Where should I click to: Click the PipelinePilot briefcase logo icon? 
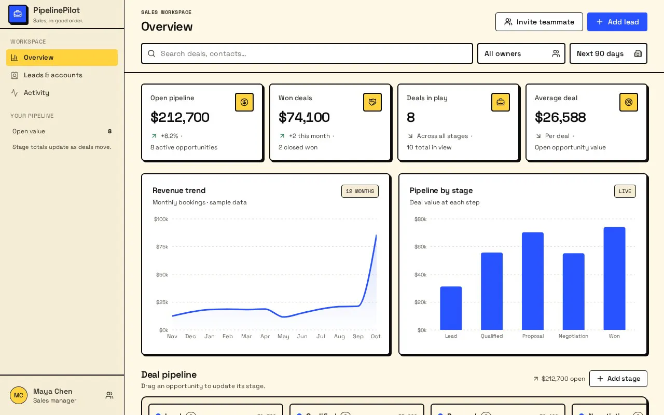[18, 14]
